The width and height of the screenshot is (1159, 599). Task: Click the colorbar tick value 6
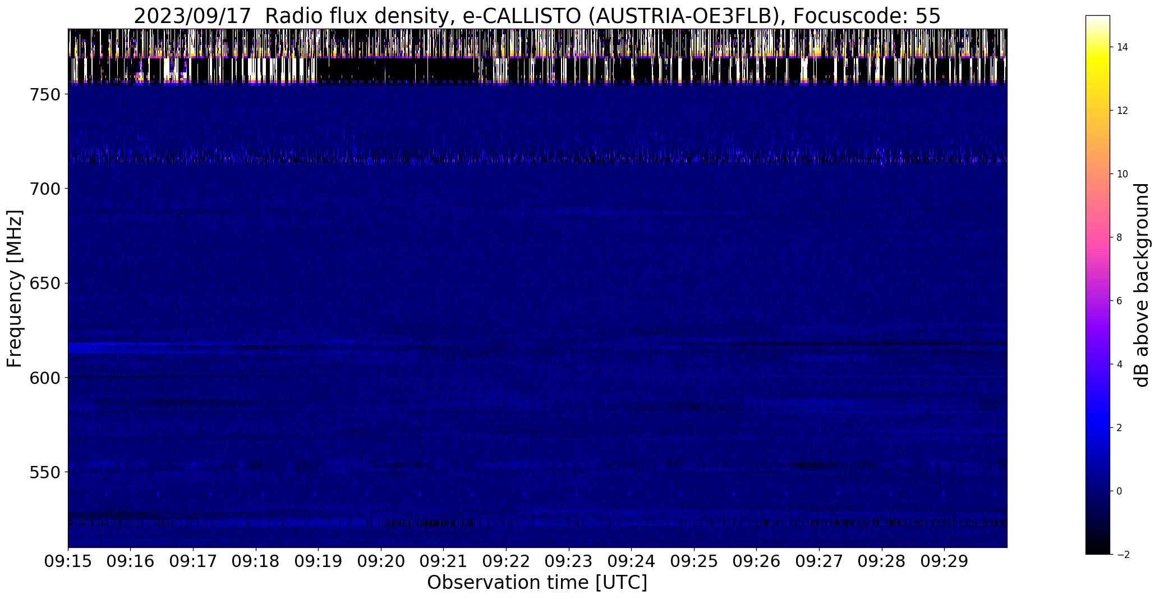[1120, 301]
